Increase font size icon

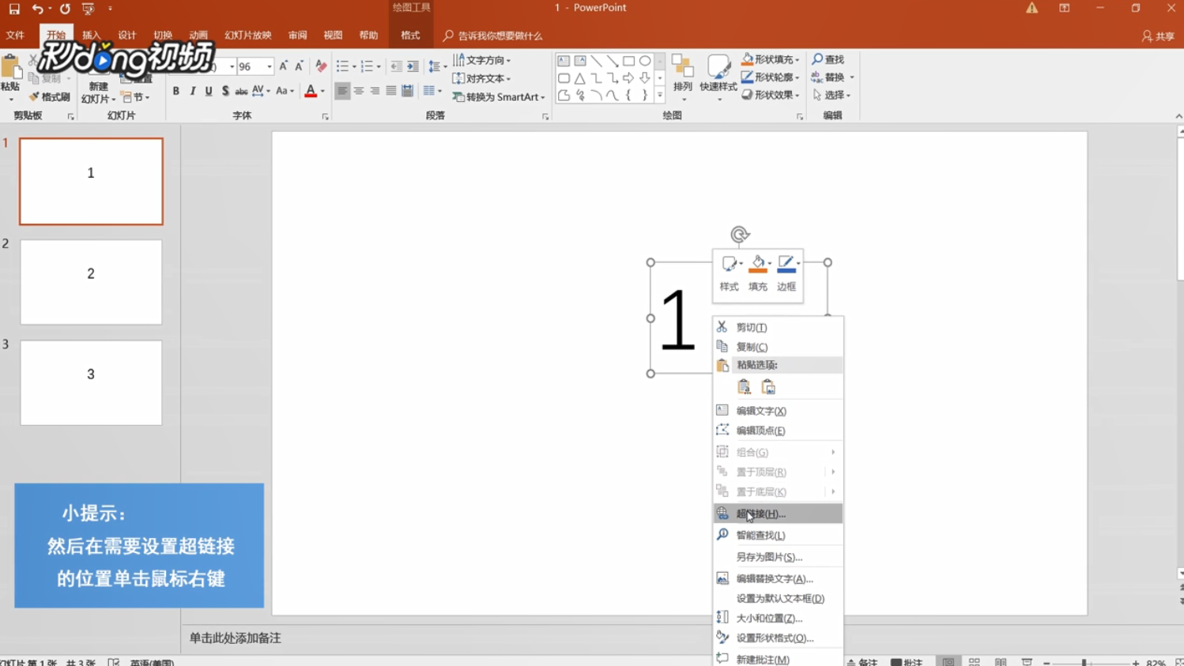click(284, 66)
